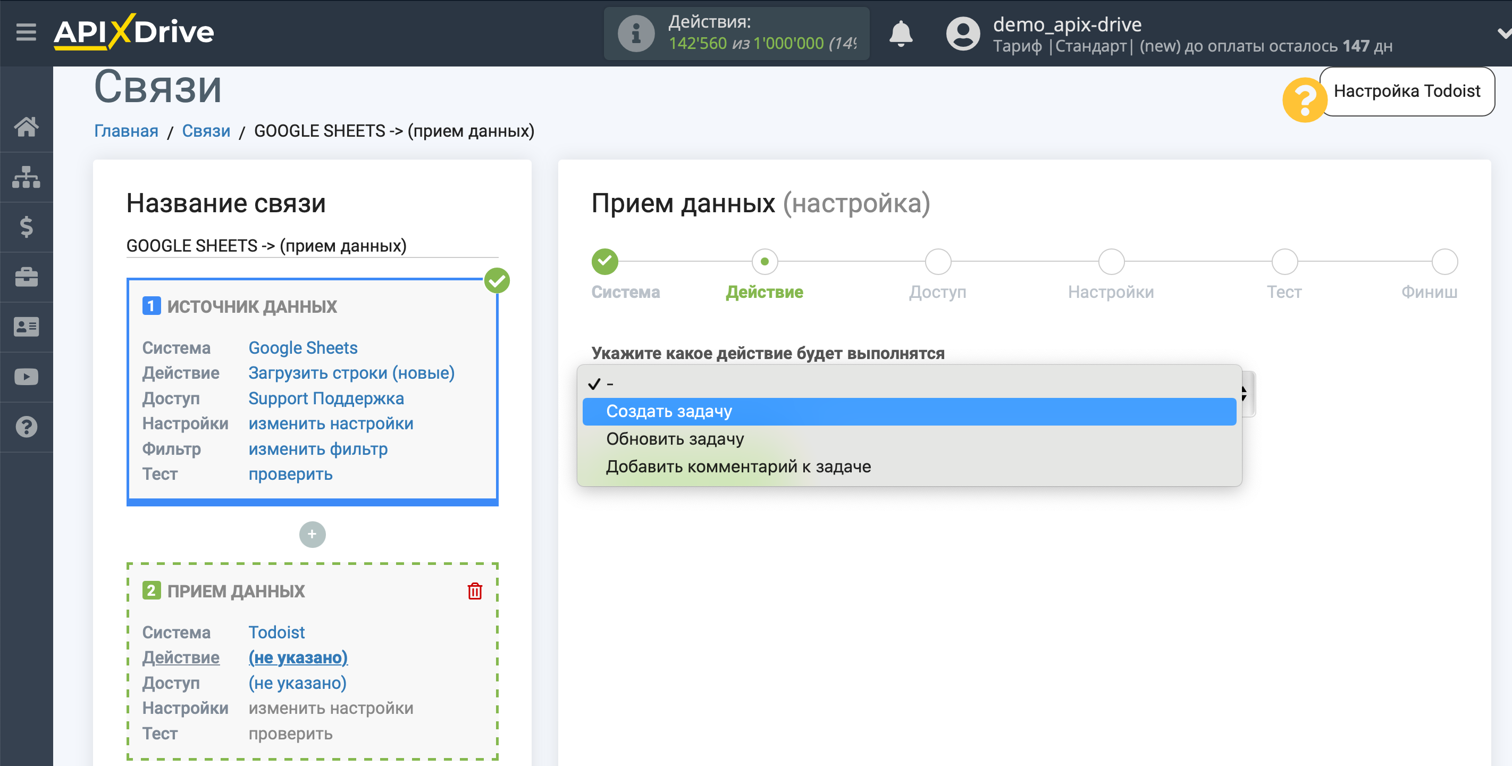Go to Действие step circle
The image size is (1512, 766).
[x=764, y=261]
